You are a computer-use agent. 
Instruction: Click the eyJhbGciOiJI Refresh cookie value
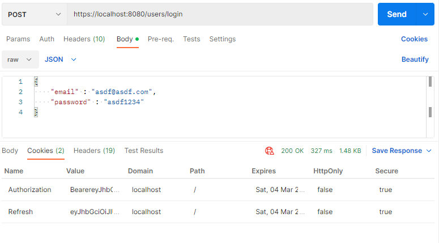(x=95, y=212)
